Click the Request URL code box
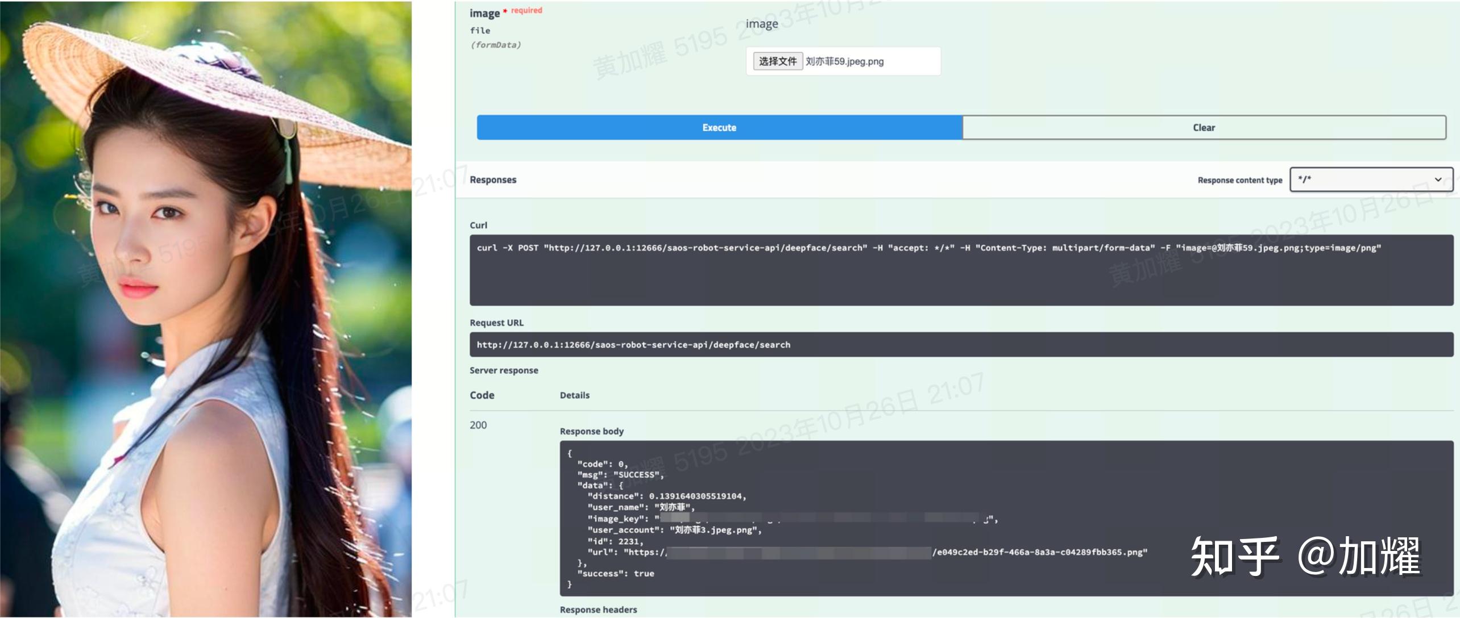The height and width of the screenshot is (618, 1460). (961, 345)
